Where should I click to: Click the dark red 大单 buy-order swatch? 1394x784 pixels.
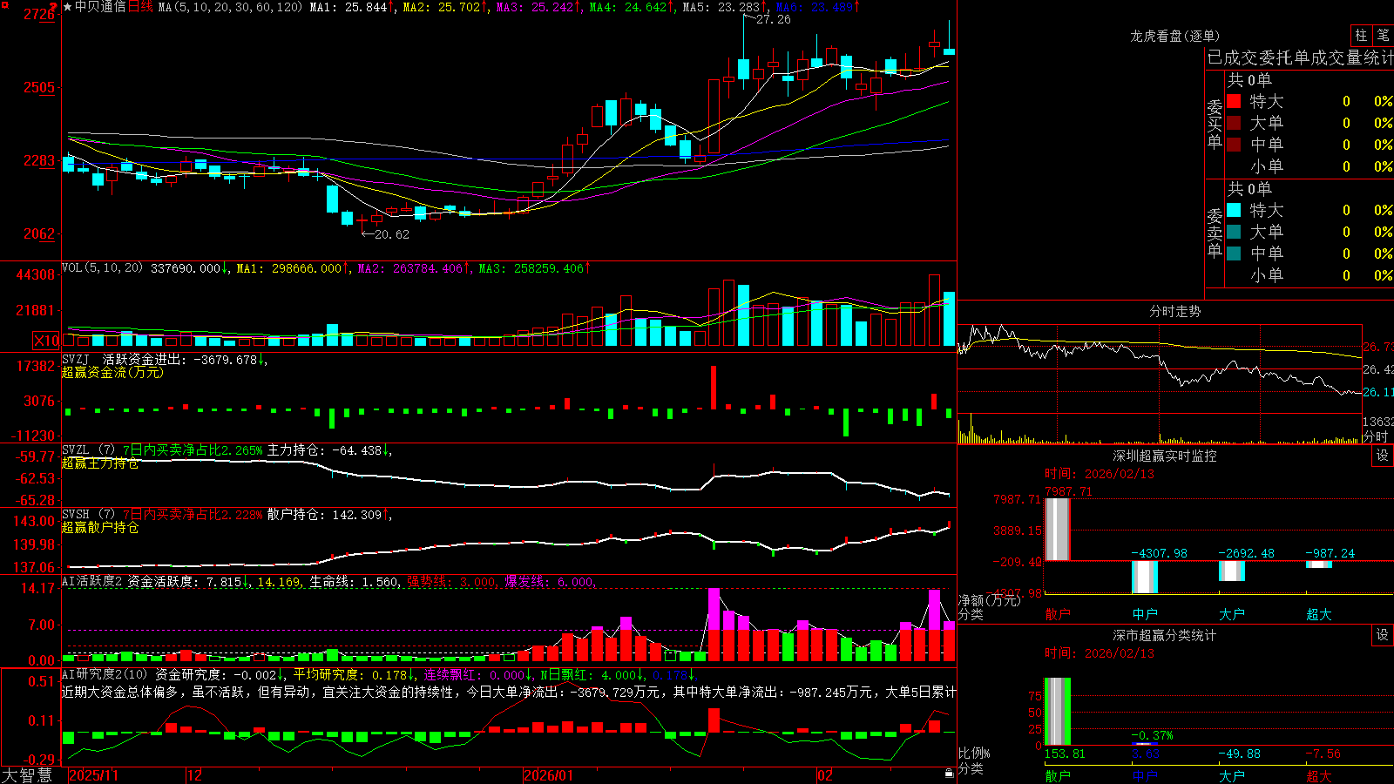pyautogui.click(x=1234, y=123)
